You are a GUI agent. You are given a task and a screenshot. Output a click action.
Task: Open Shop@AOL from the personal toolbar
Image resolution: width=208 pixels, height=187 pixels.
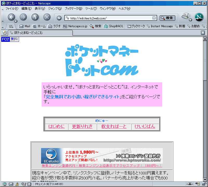[114, 26]
